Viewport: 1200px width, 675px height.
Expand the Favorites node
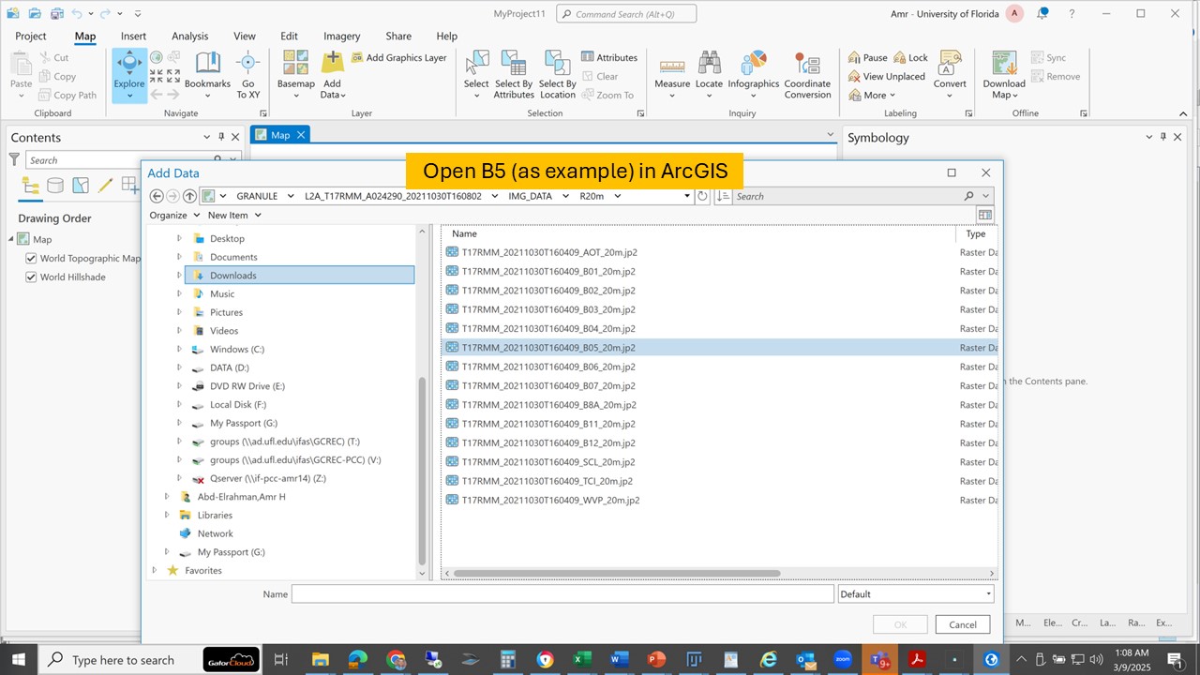(155, 570)
